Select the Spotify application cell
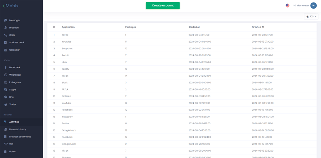This screenshot has width=321, height=158. 66,69
